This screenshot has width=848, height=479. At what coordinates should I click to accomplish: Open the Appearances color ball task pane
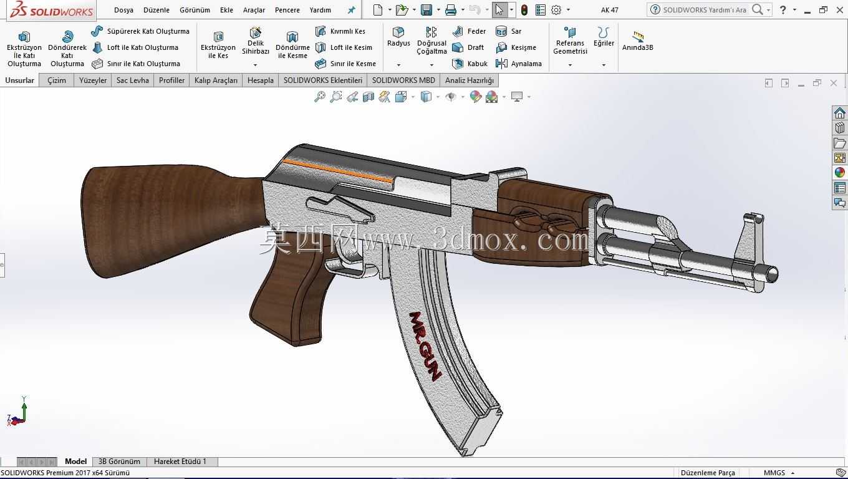[840, 173]
